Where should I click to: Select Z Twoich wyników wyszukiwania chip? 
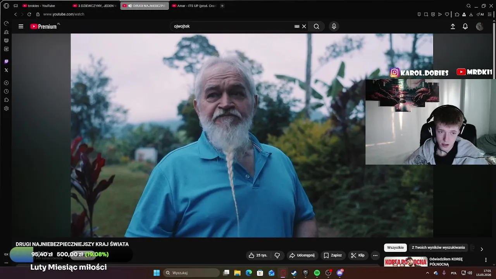coord(438,248)
